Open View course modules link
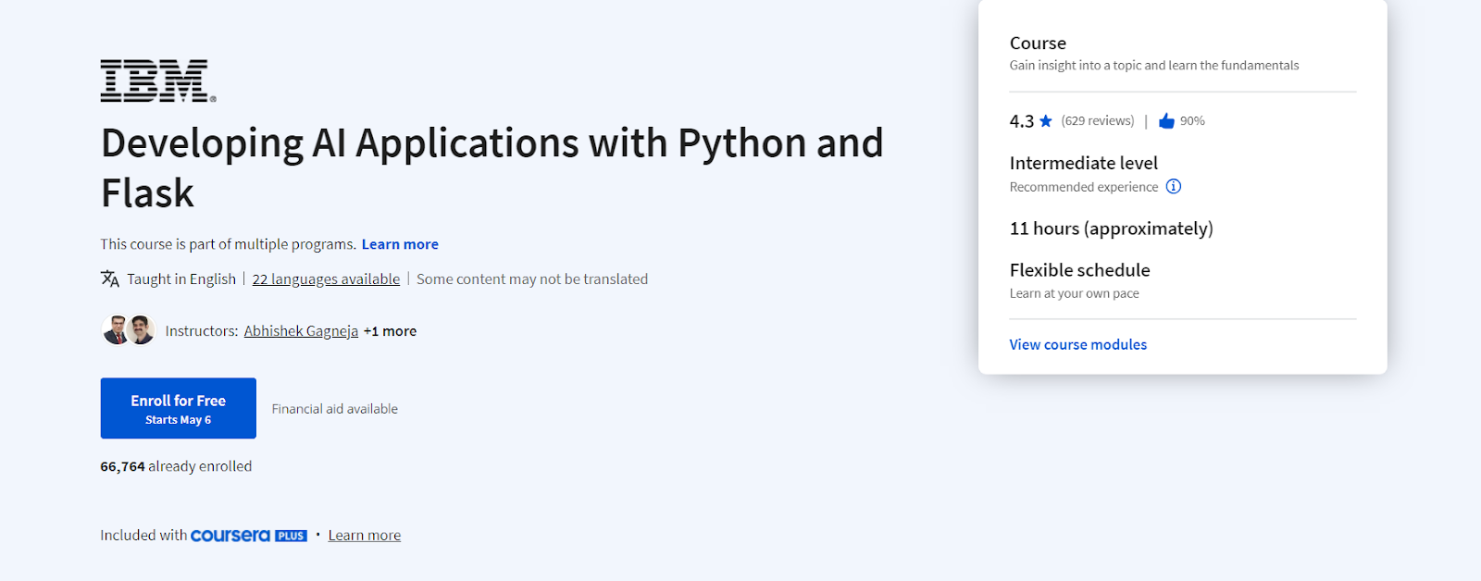Image resolution: width=1481 pixels, height=581 pixels. pyautogui.click(x=1078, y=344)
